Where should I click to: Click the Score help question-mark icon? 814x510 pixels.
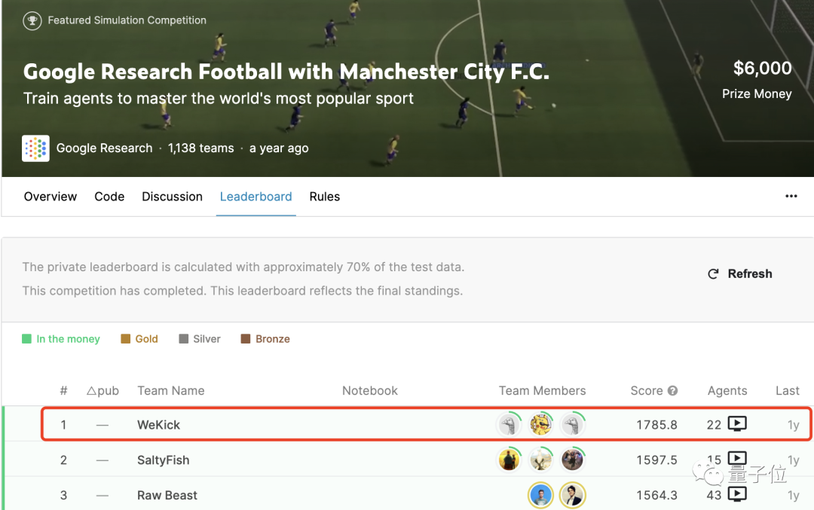tap(672, 391)
